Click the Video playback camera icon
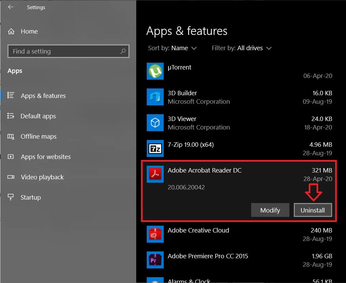The height and width of the screenshot is (283, 346). point(11,177)
